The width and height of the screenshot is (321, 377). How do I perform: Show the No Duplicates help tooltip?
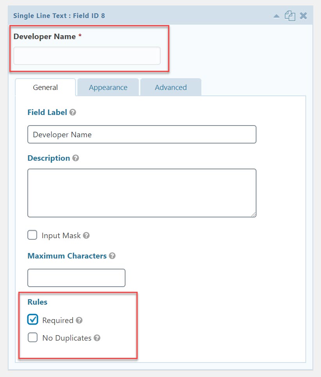[97, 338]
